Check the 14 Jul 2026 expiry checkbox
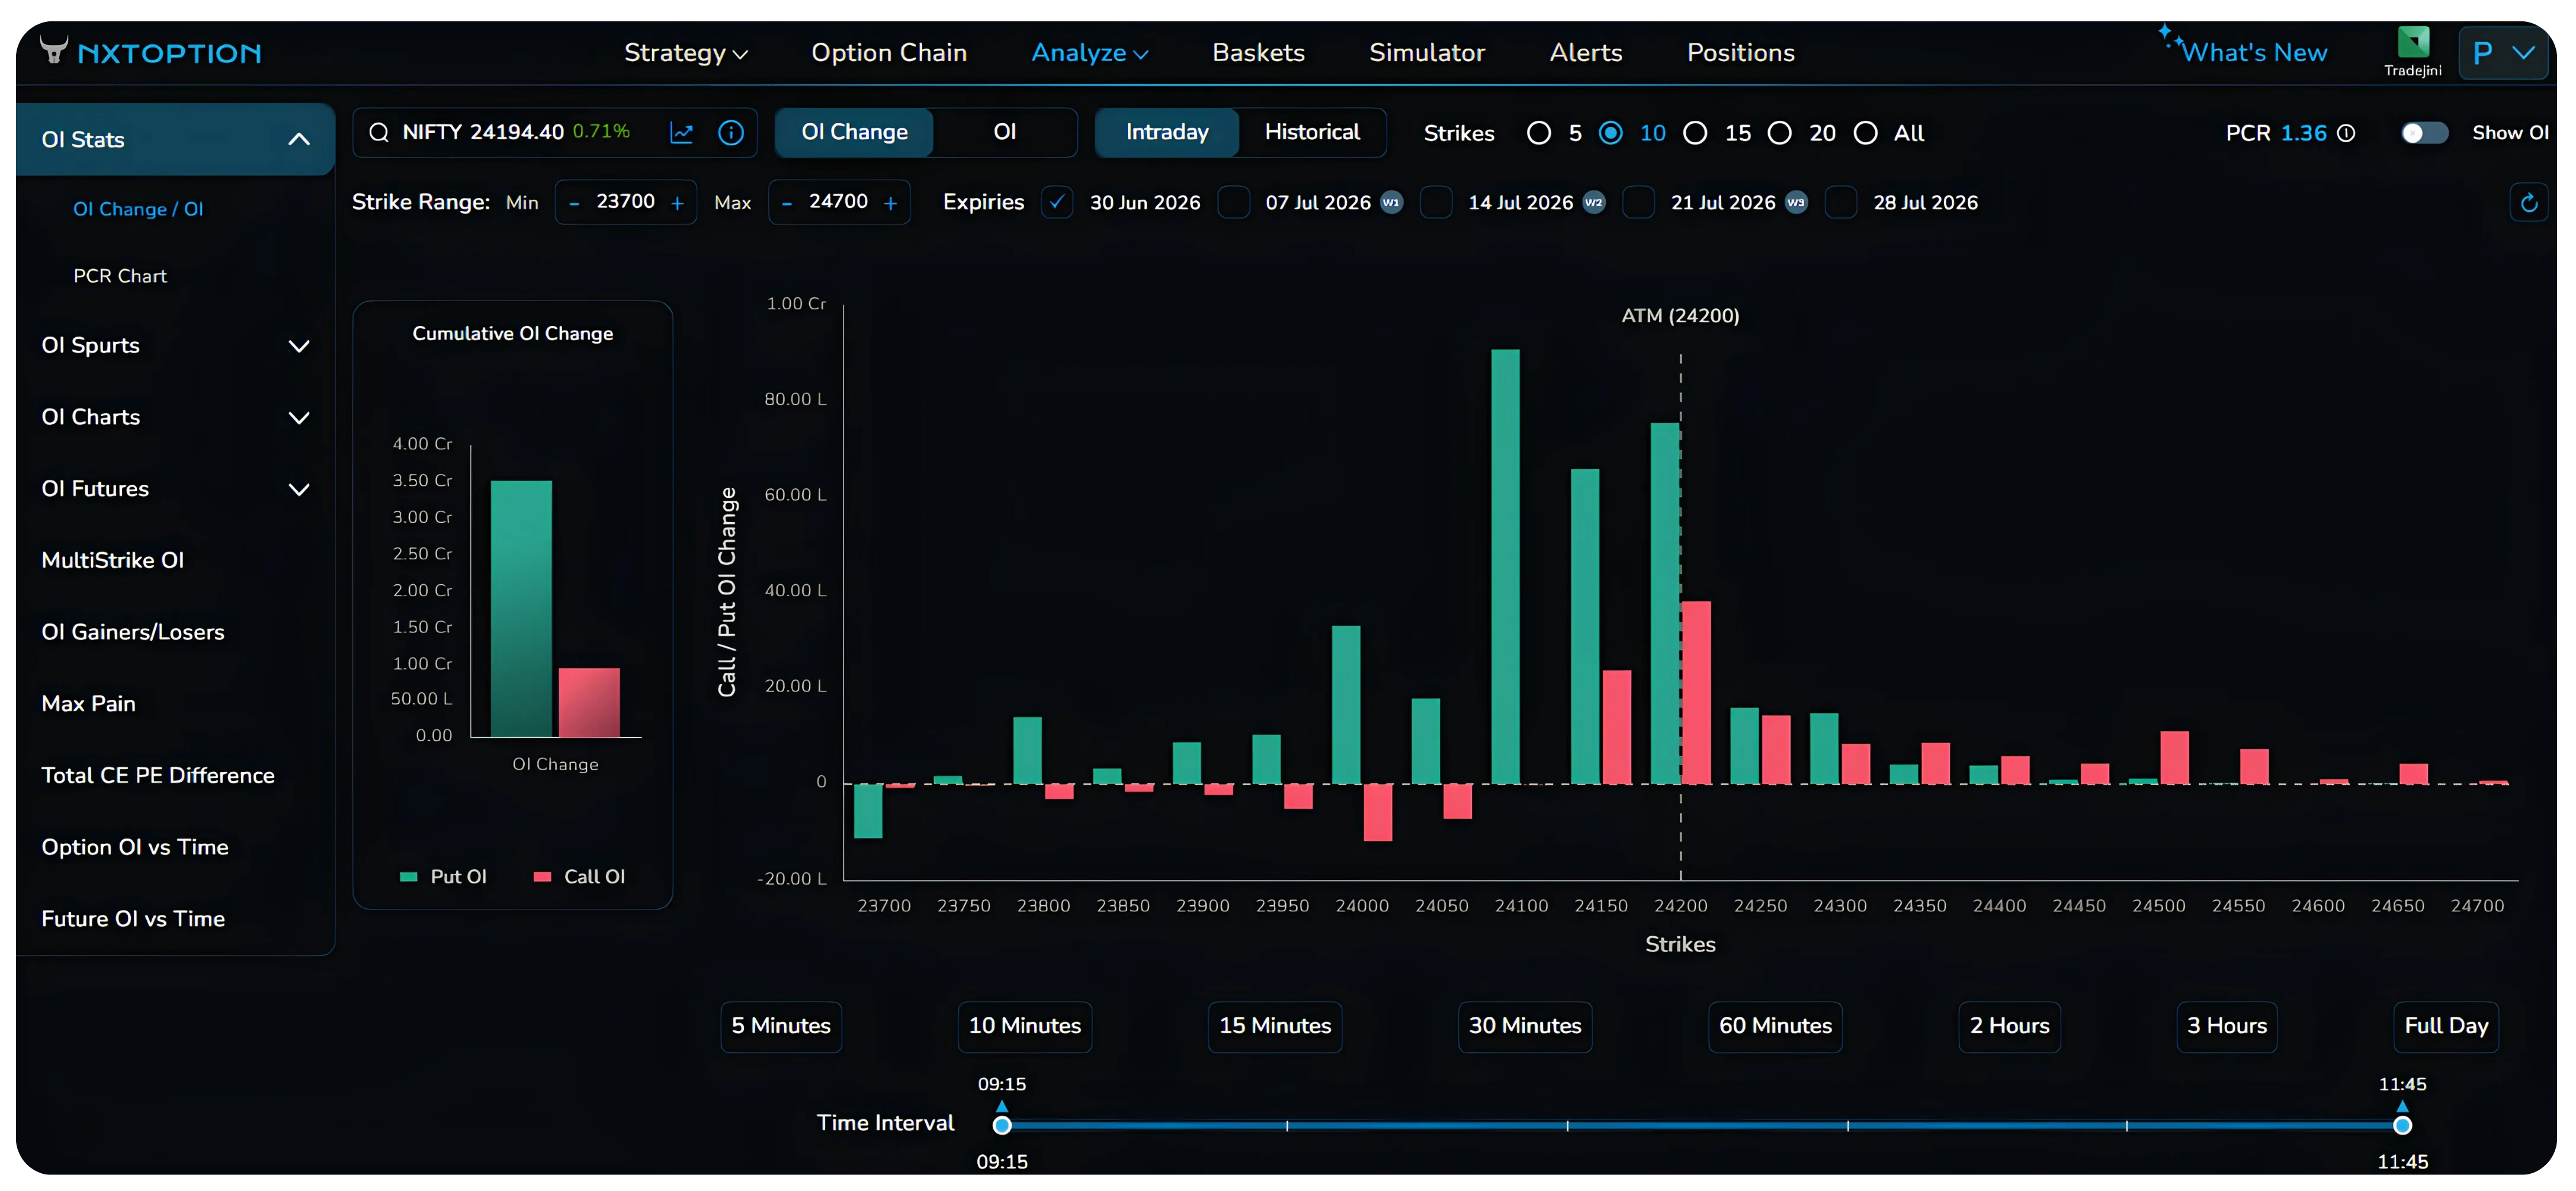Image resolution: width=2576 pixels, height=1191 pixels. click(x=1436, y=202)
